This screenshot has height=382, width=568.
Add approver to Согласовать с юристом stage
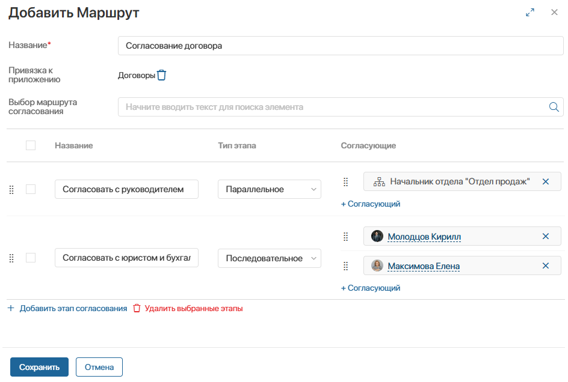371,288
